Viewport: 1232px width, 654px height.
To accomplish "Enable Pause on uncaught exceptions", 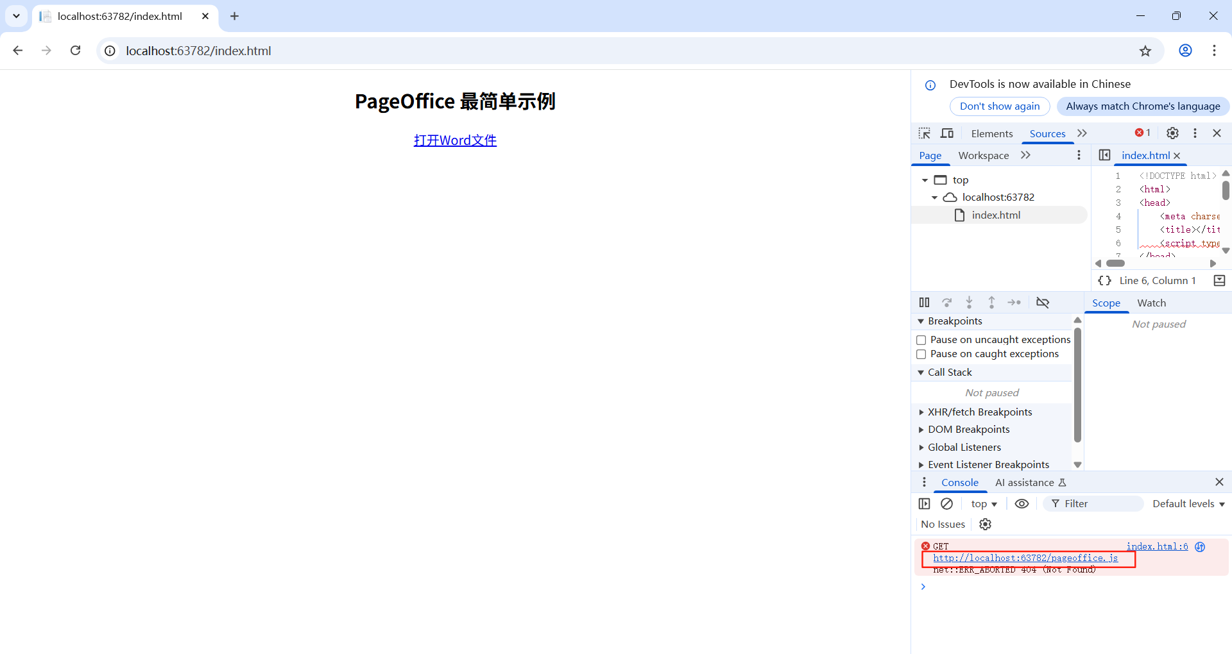I will [x=921, y=340].
